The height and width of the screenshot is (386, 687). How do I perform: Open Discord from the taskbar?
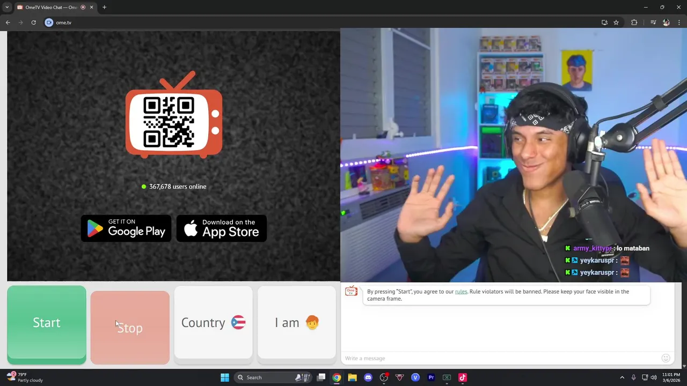coord(368,377)
